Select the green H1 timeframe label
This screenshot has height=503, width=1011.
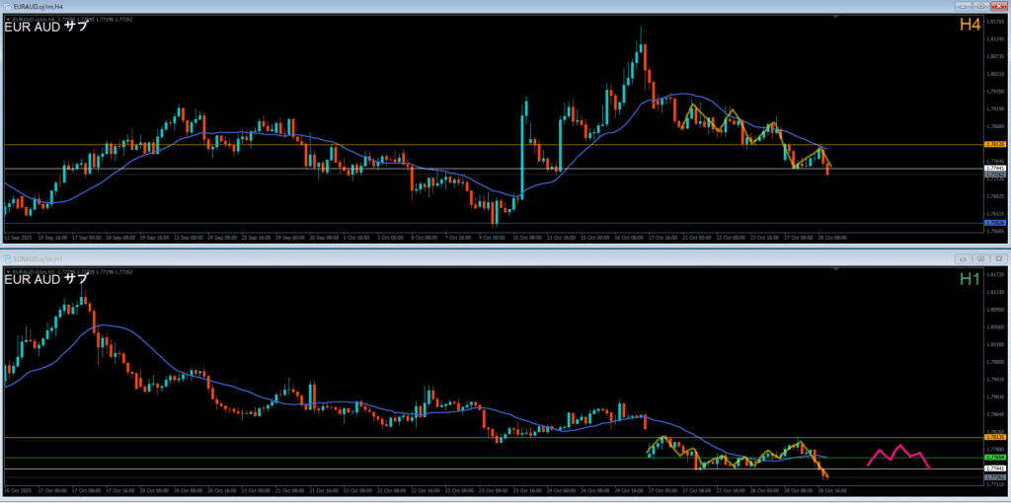click(x=970, y=279)
